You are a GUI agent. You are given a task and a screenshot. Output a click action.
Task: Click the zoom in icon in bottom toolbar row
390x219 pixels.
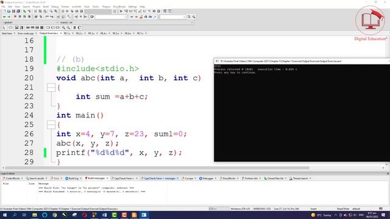click(x=63, y=27)
